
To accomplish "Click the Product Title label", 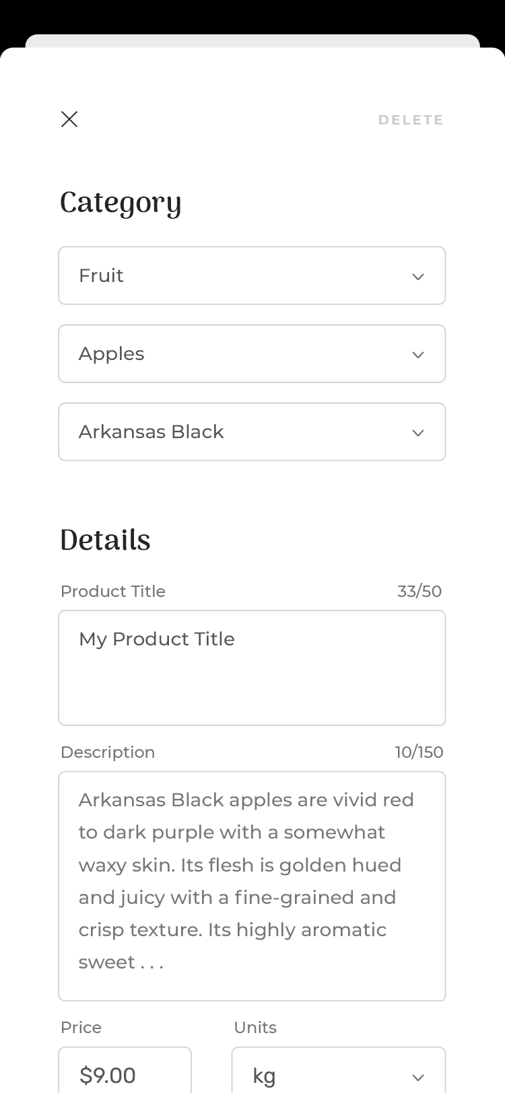I will [113, 591].
